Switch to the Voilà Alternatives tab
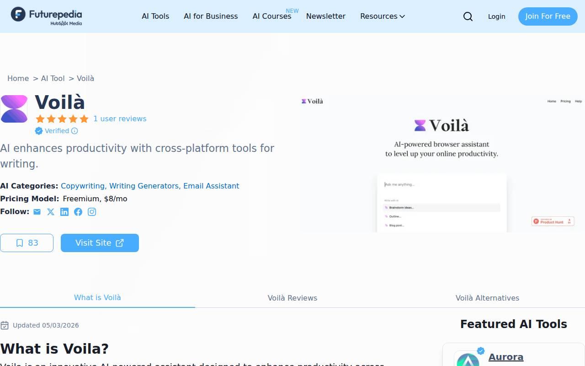The height and width of the screenshot is (366, 585). pyautogui.click(x=487, y=298)
